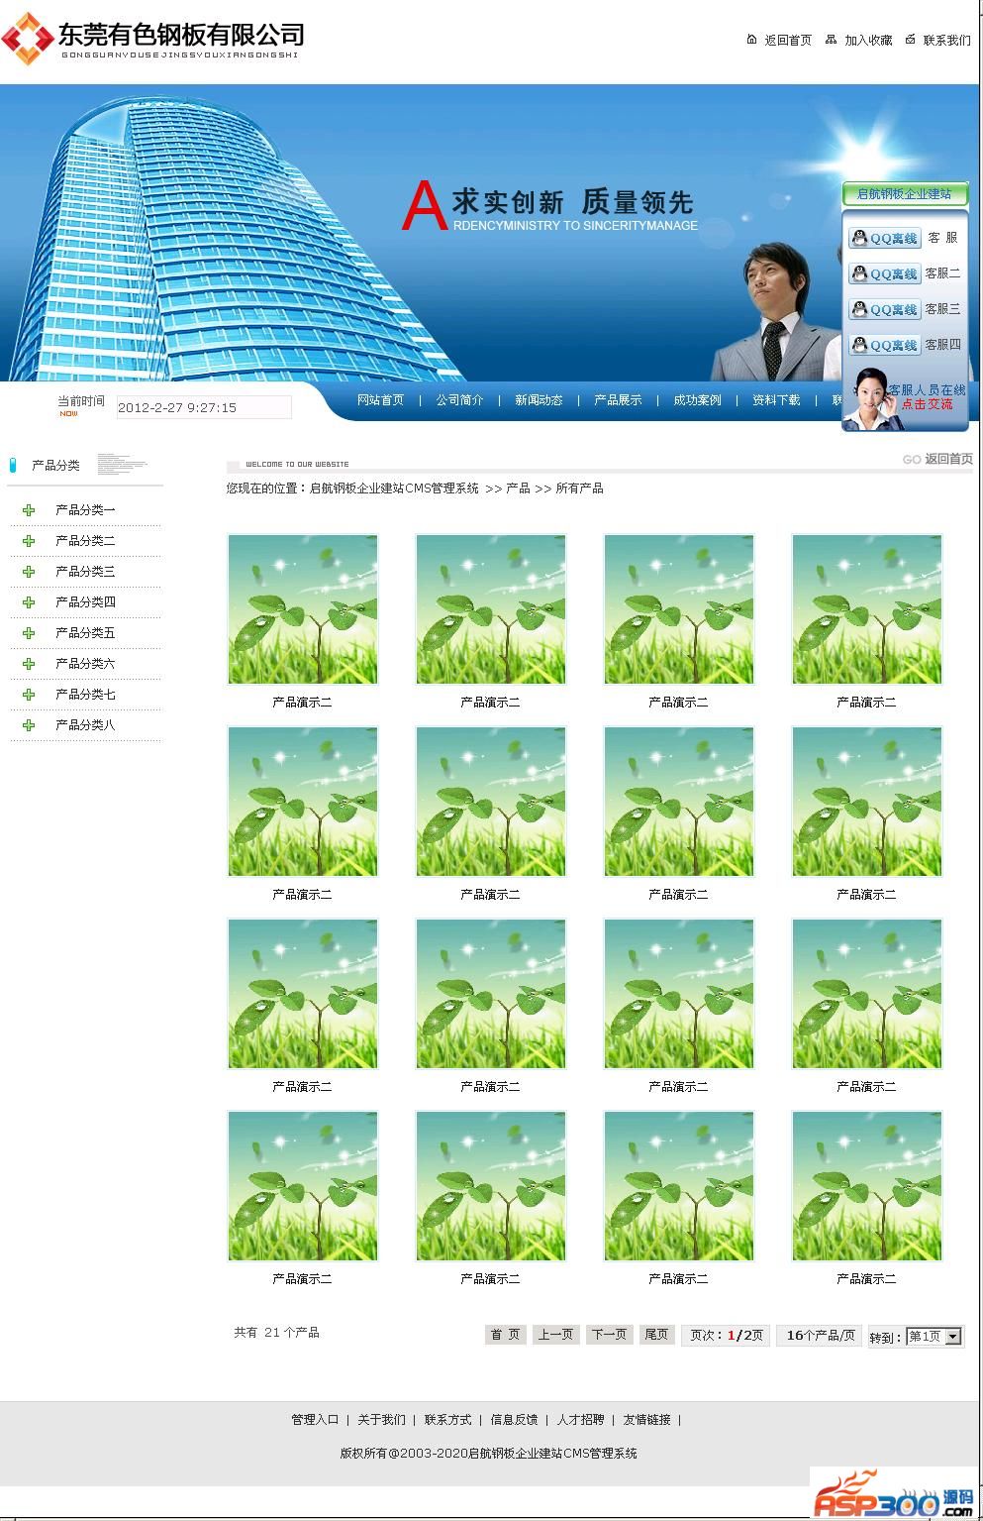
Task: Open 成功案例 navigation item
Action: 697,400
